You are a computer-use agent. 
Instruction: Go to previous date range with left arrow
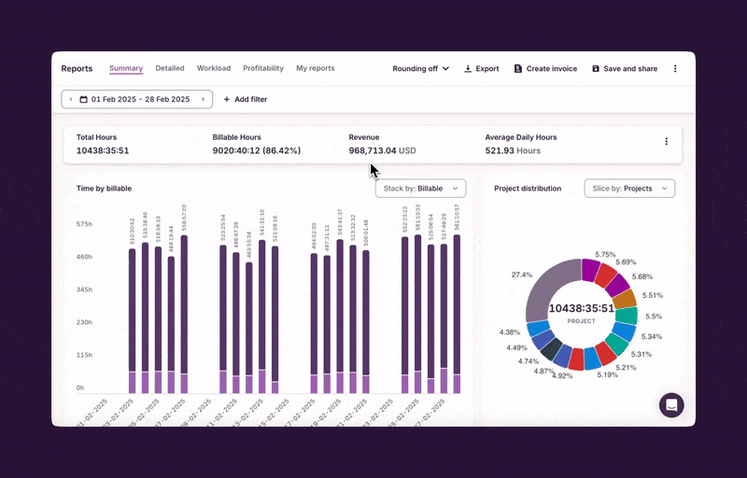coord(71,99)
